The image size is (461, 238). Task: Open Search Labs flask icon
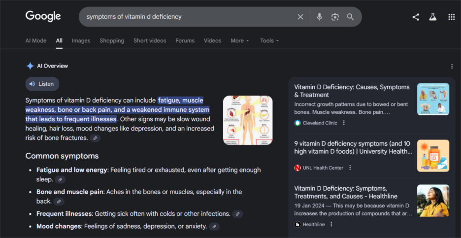click(433, 17)
